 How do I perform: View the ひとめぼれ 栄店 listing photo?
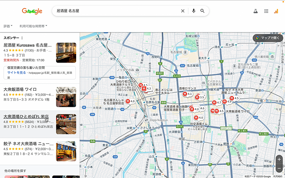click(66, 124)
